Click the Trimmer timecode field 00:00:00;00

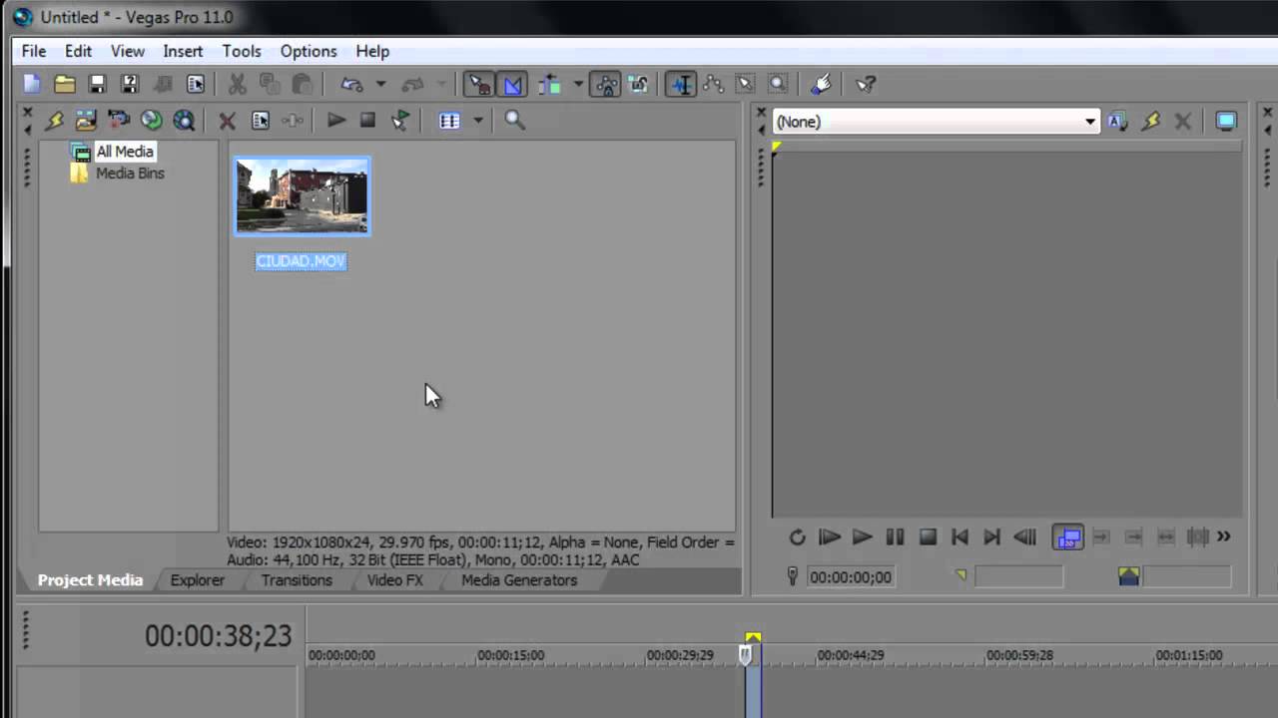pyautogui.click(x=851, y=577)
